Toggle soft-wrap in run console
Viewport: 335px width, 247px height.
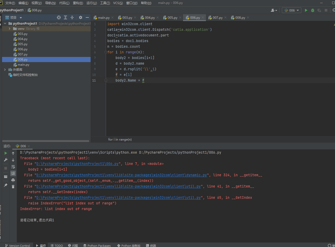tap(13, 167)
